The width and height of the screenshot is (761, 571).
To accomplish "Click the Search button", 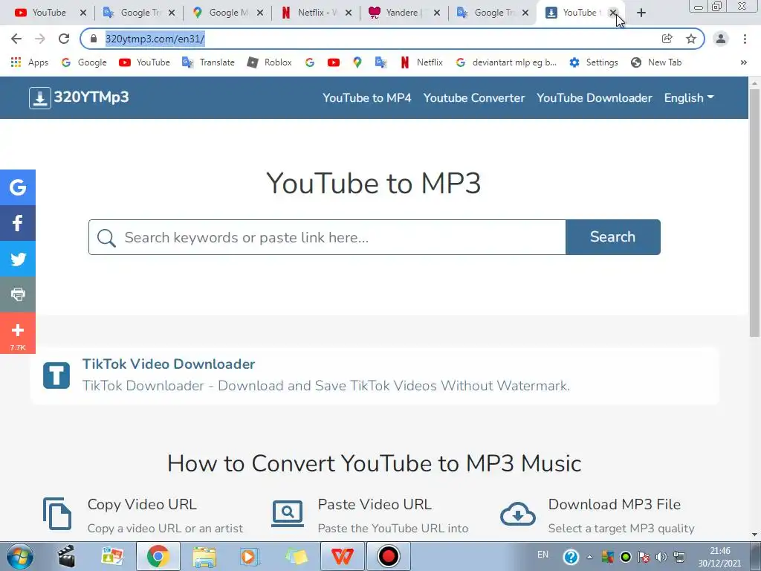I will click(x=613, y=237).
